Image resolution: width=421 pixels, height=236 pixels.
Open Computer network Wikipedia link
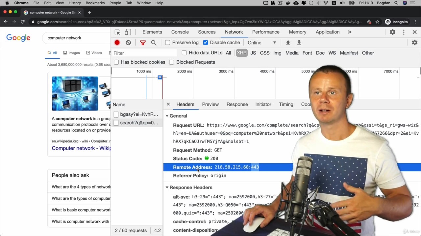(x=81, y=148)
